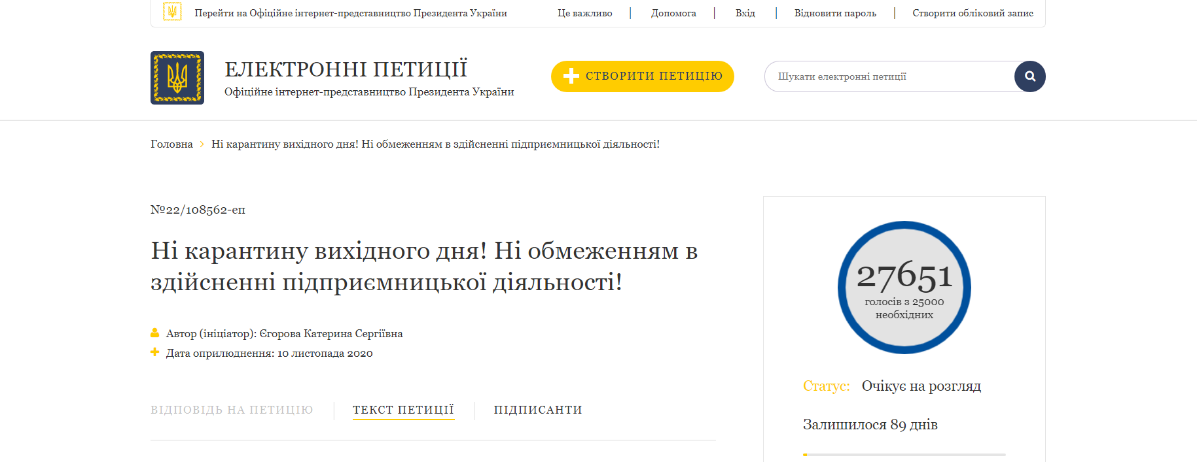This screenshot has height=462, width=1197.
Task: Click the vote counter circle showing 27651
Action: click(904, 288)
